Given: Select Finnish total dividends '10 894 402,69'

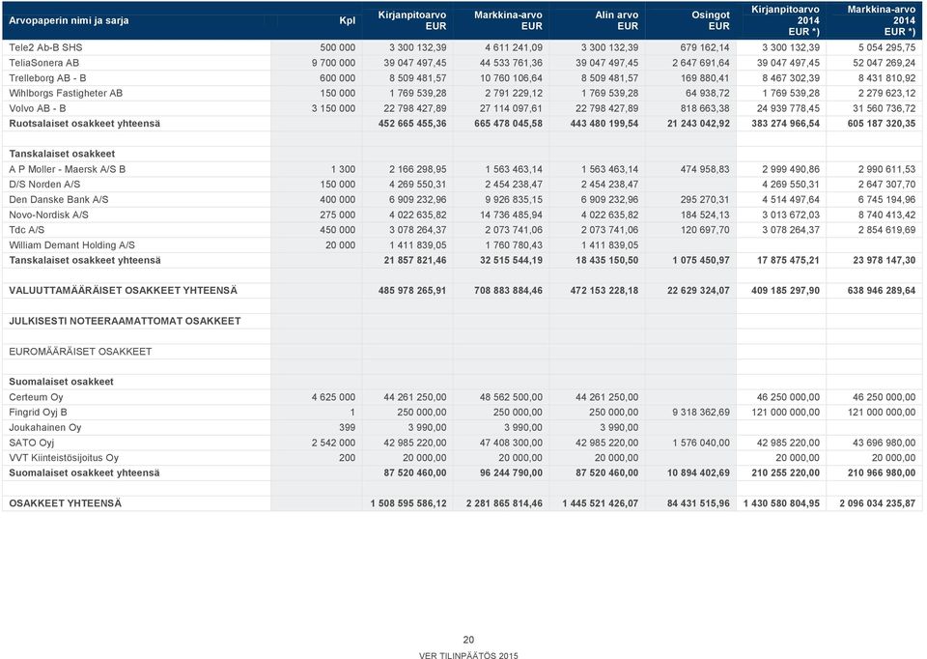Looking at the screenshot, I should point(698,473).
